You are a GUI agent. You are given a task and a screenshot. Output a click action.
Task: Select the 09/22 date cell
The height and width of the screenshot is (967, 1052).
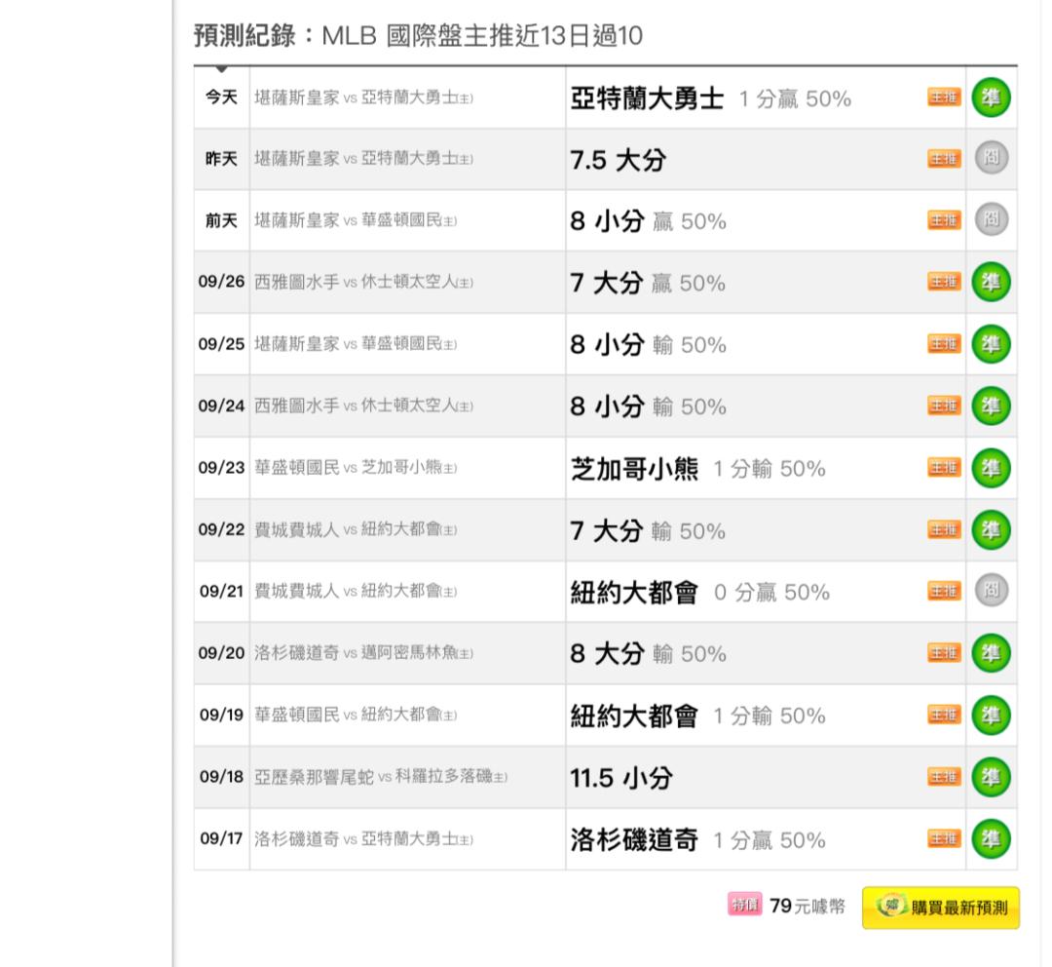pos(221,530)
